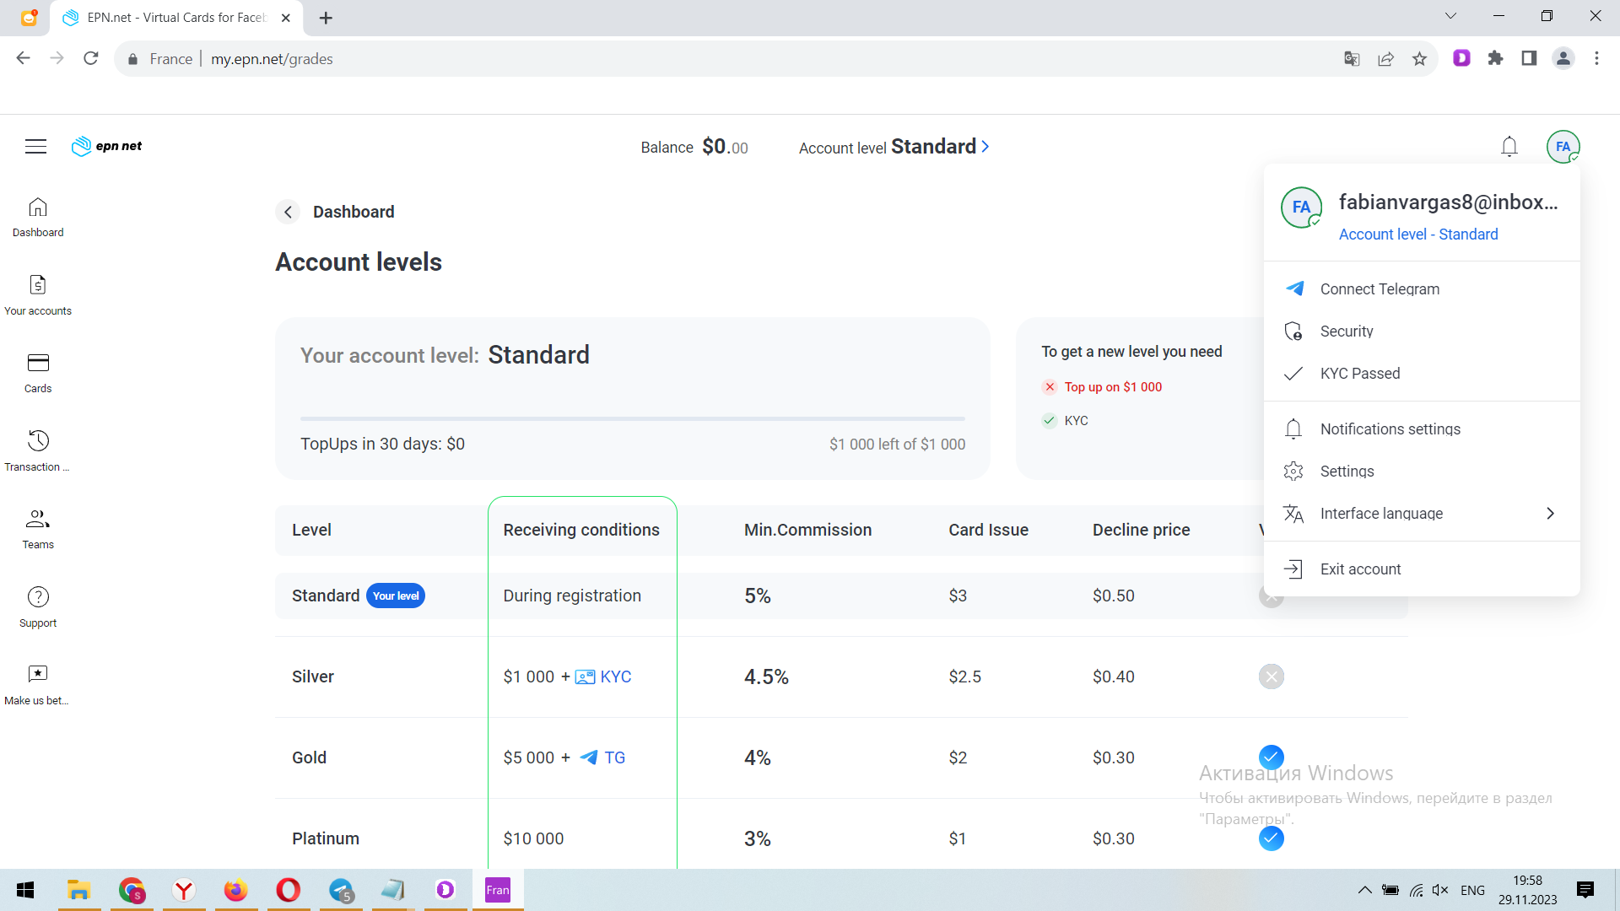Select Connect Telegram menu item
This screenshot has height=911, width=1620.
point(1379,289)
